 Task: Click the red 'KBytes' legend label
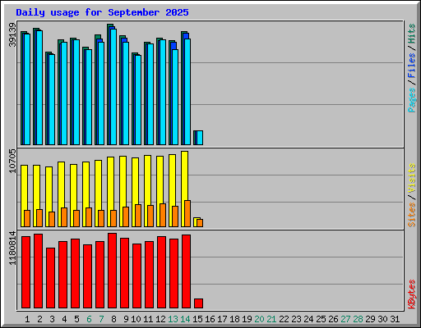(x=411, y=294)
